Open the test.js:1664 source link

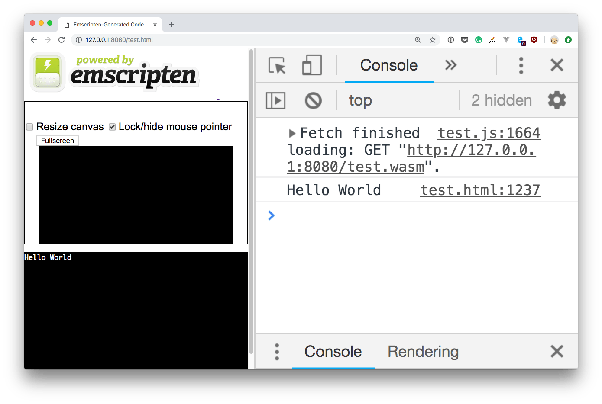coord(489,133)
